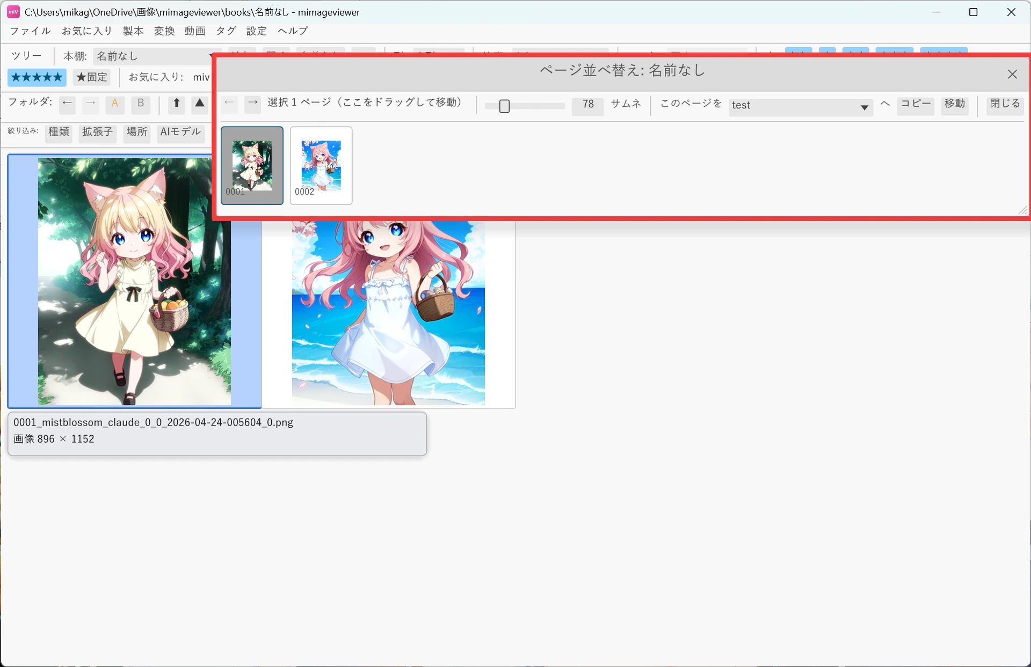Select folder slot B
This screenshot has width=1031, height=667.
click(x=141, y=104)
